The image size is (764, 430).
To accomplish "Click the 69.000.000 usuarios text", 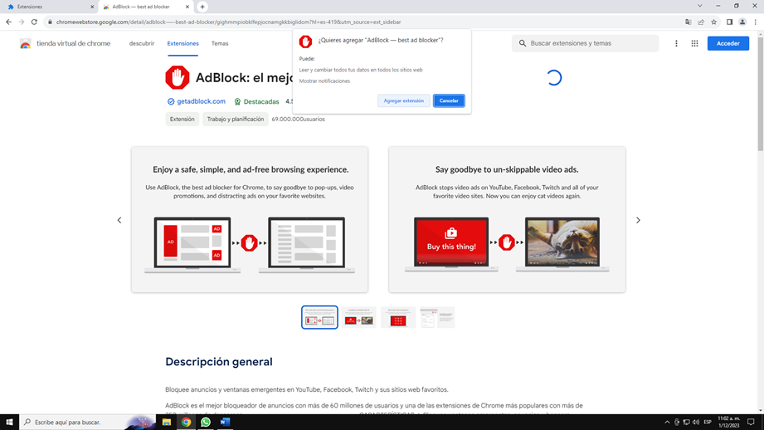I will coord(298,119).
